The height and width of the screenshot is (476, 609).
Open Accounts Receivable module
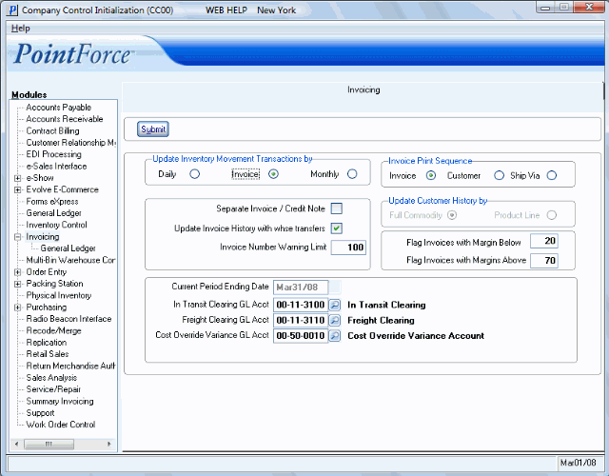[x=65, y=119]
